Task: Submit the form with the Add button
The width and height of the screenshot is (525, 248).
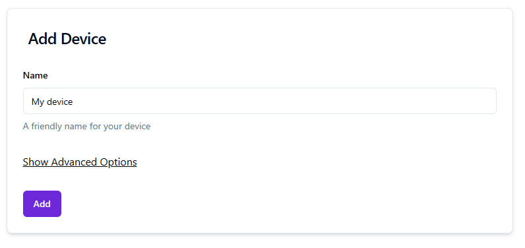Action: point(42,204)
